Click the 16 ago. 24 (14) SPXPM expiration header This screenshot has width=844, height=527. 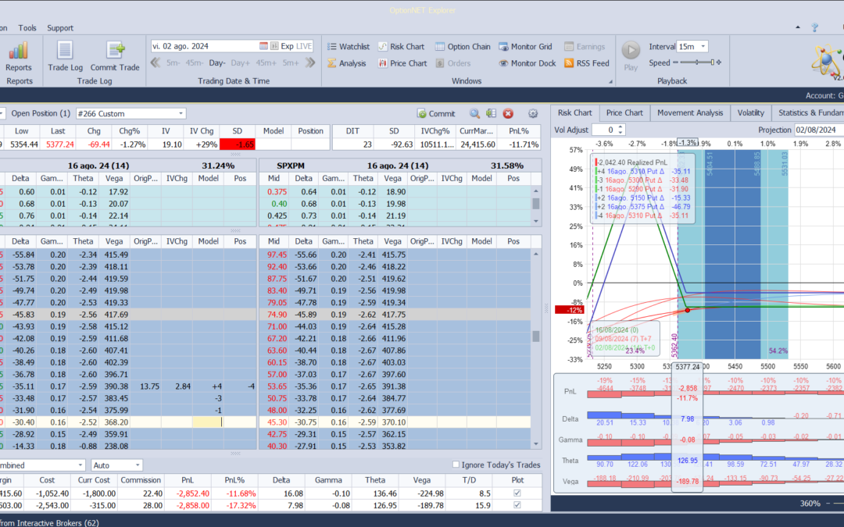pyautogui.click(x=398, y=166)
